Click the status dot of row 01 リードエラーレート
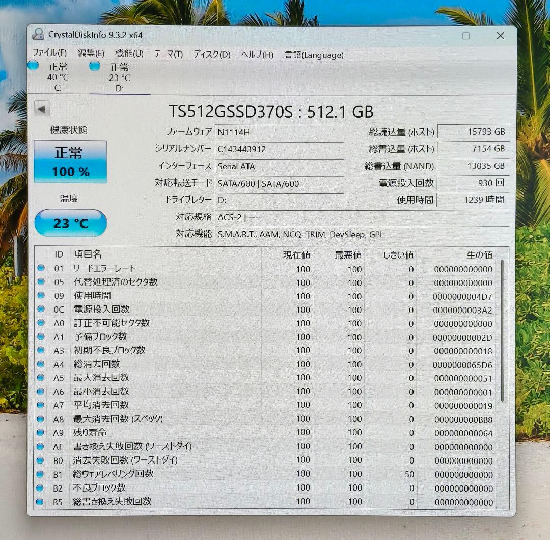This screenshot has height=540, width=550. click(x=41, y=268)
